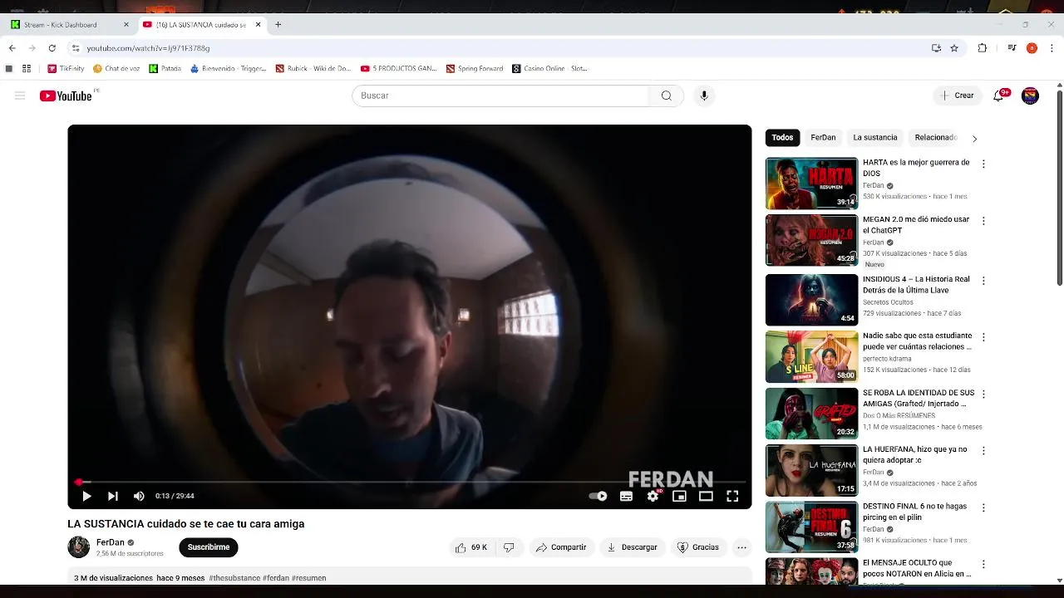This screenshot has height=598, width=1064.
Task: Open options for INSIDIOUS 4 video
Action: (983, 281)
